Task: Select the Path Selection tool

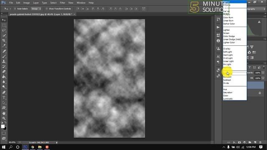Action: 4,103
